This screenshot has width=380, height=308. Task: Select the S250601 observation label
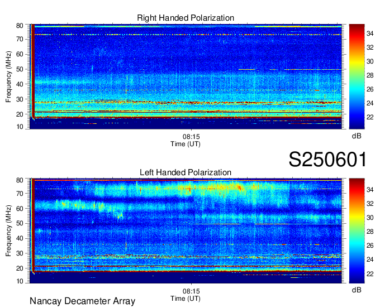[327, 160]
